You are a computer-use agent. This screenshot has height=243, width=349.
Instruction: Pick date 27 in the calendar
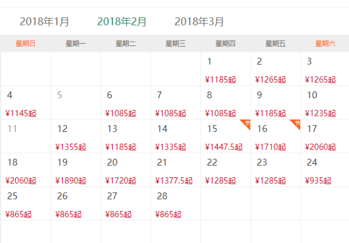tap(126, 203)
